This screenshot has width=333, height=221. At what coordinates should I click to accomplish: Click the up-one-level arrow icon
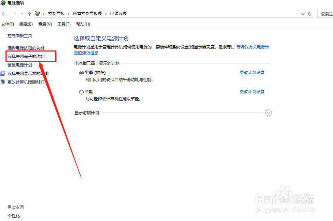pos(29,14)
